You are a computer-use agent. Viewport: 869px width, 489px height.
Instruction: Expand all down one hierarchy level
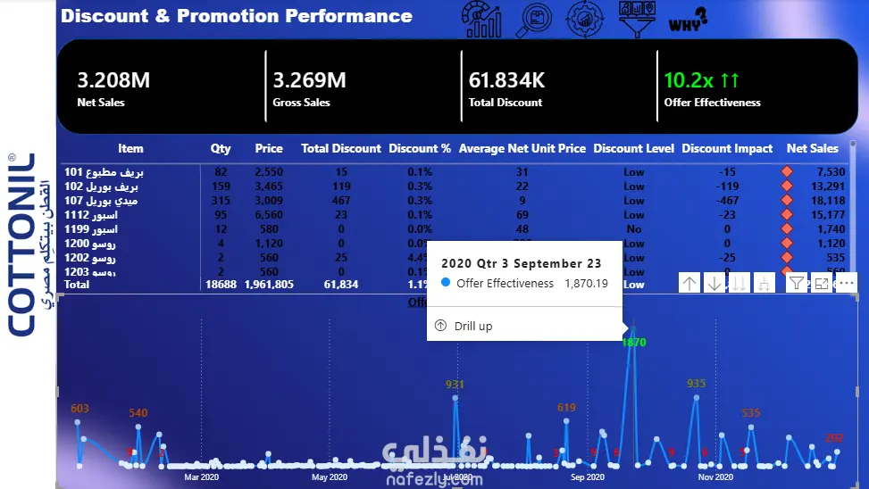pyautogui.click(x=765, y=284)
